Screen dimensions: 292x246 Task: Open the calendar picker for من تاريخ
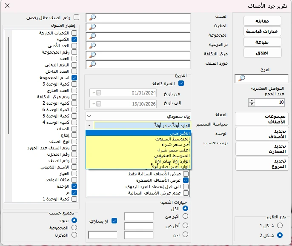98,93
